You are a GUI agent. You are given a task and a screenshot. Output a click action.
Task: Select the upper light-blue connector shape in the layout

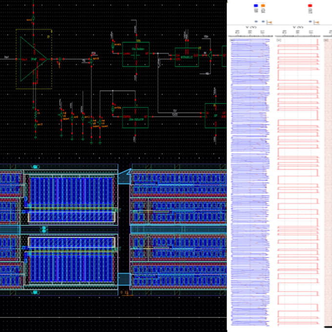pos(124,176)
